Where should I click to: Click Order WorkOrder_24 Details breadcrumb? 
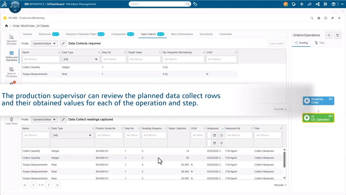31,26
